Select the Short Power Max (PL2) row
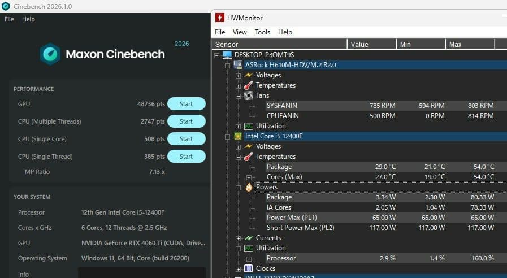 pyautogui.click(x=385, y=228)
